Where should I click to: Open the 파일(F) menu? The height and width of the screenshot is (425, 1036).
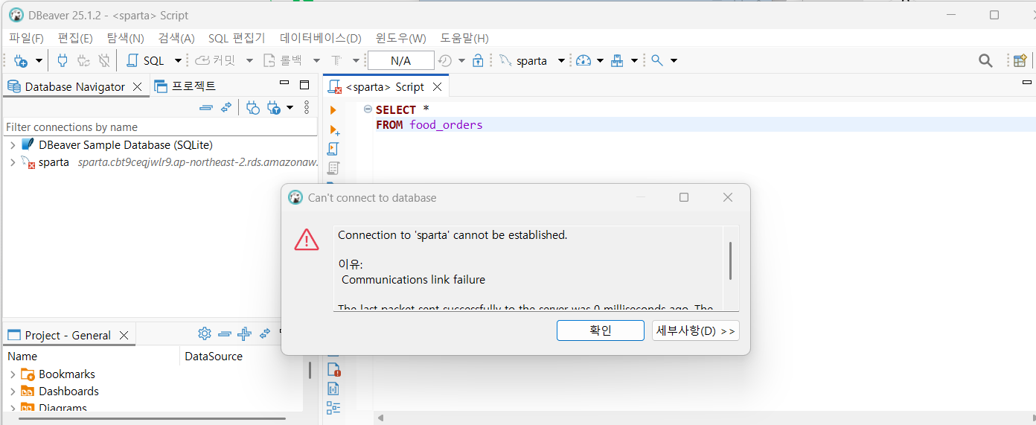click(26, 38)
